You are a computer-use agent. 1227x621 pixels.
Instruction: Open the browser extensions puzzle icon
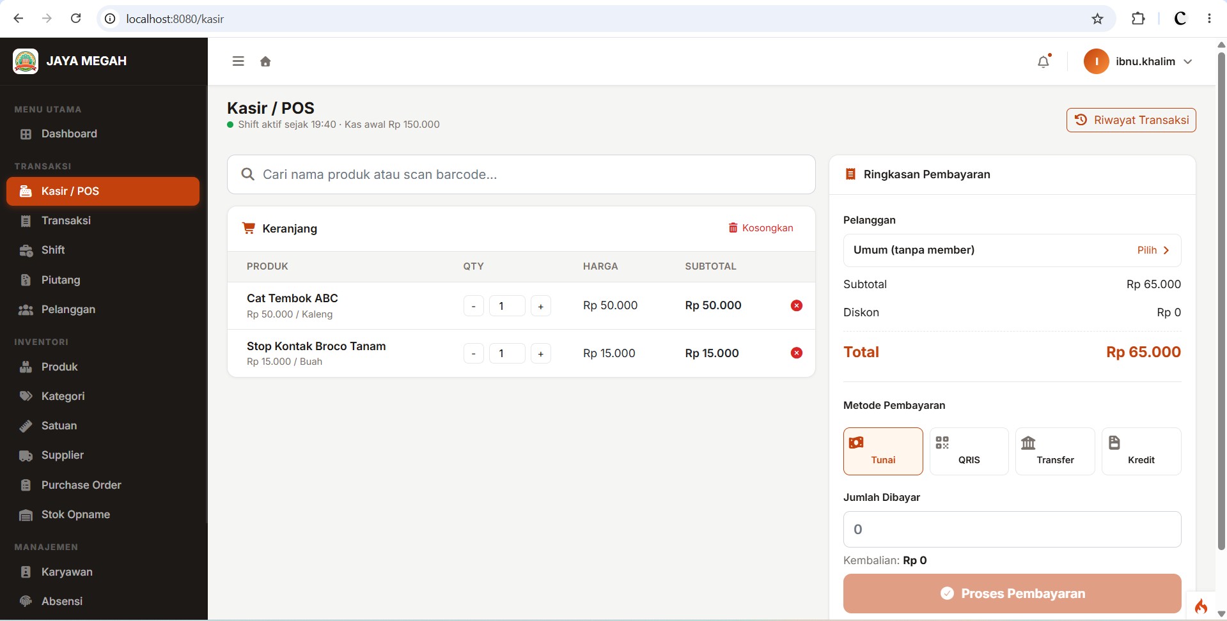1138,19
